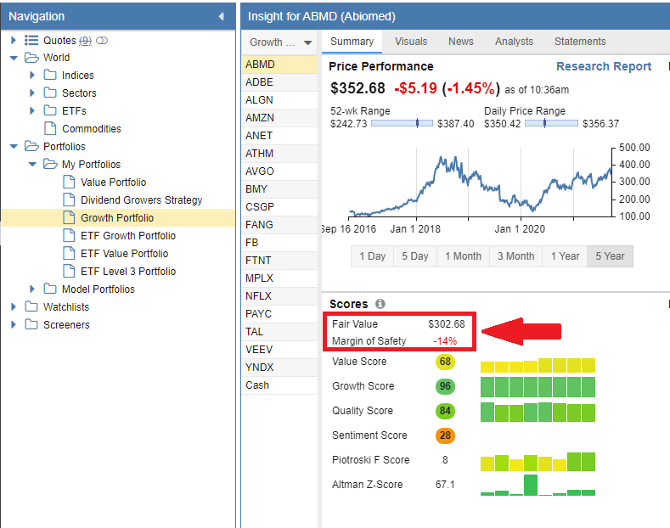Click the Scores info icon

click(x=380, y=304)
